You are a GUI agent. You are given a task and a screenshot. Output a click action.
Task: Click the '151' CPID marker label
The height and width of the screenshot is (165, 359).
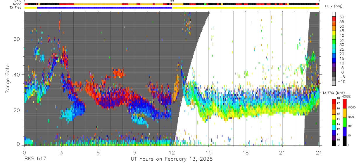172,1
